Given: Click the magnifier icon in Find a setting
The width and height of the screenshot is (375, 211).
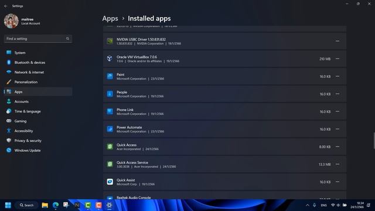Looking at the screenshot, I should click(67, 39).
